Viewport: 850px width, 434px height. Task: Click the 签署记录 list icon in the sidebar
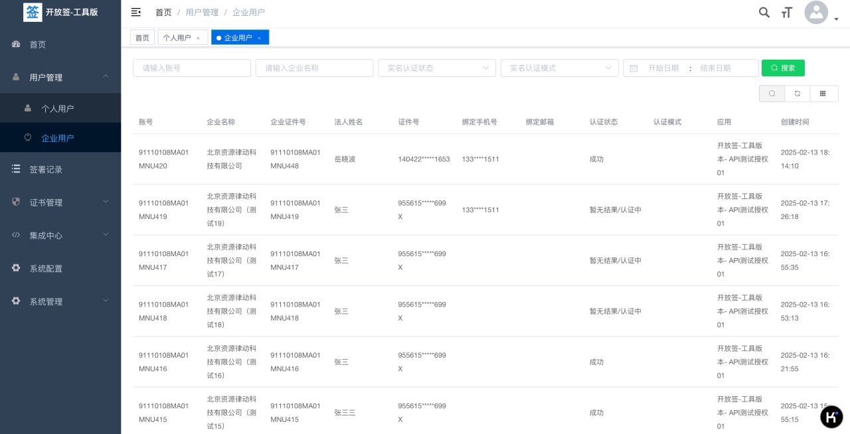pos(16,169)
